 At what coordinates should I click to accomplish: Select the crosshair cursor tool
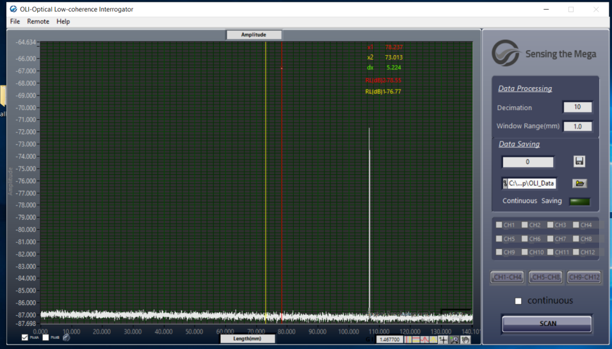[x=443, y=339]
